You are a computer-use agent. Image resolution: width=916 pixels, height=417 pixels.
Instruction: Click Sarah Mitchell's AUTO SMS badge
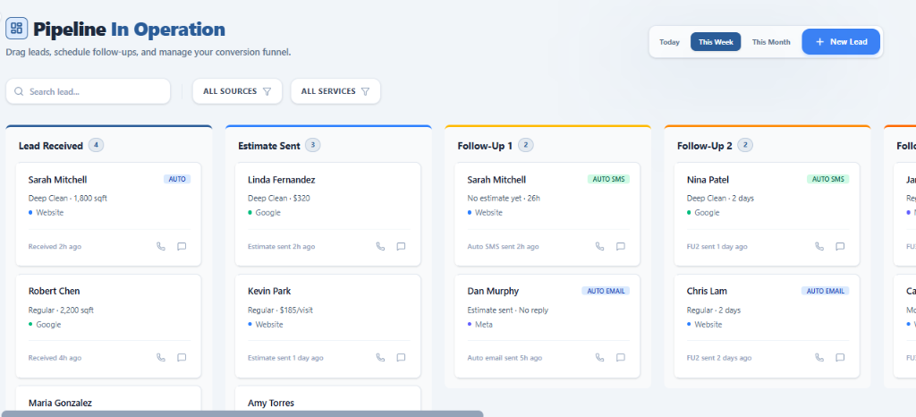(x=608, y=179)
